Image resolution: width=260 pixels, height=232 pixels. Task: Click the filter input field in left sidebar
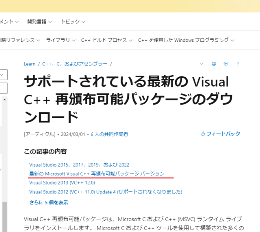pos(4,88)
